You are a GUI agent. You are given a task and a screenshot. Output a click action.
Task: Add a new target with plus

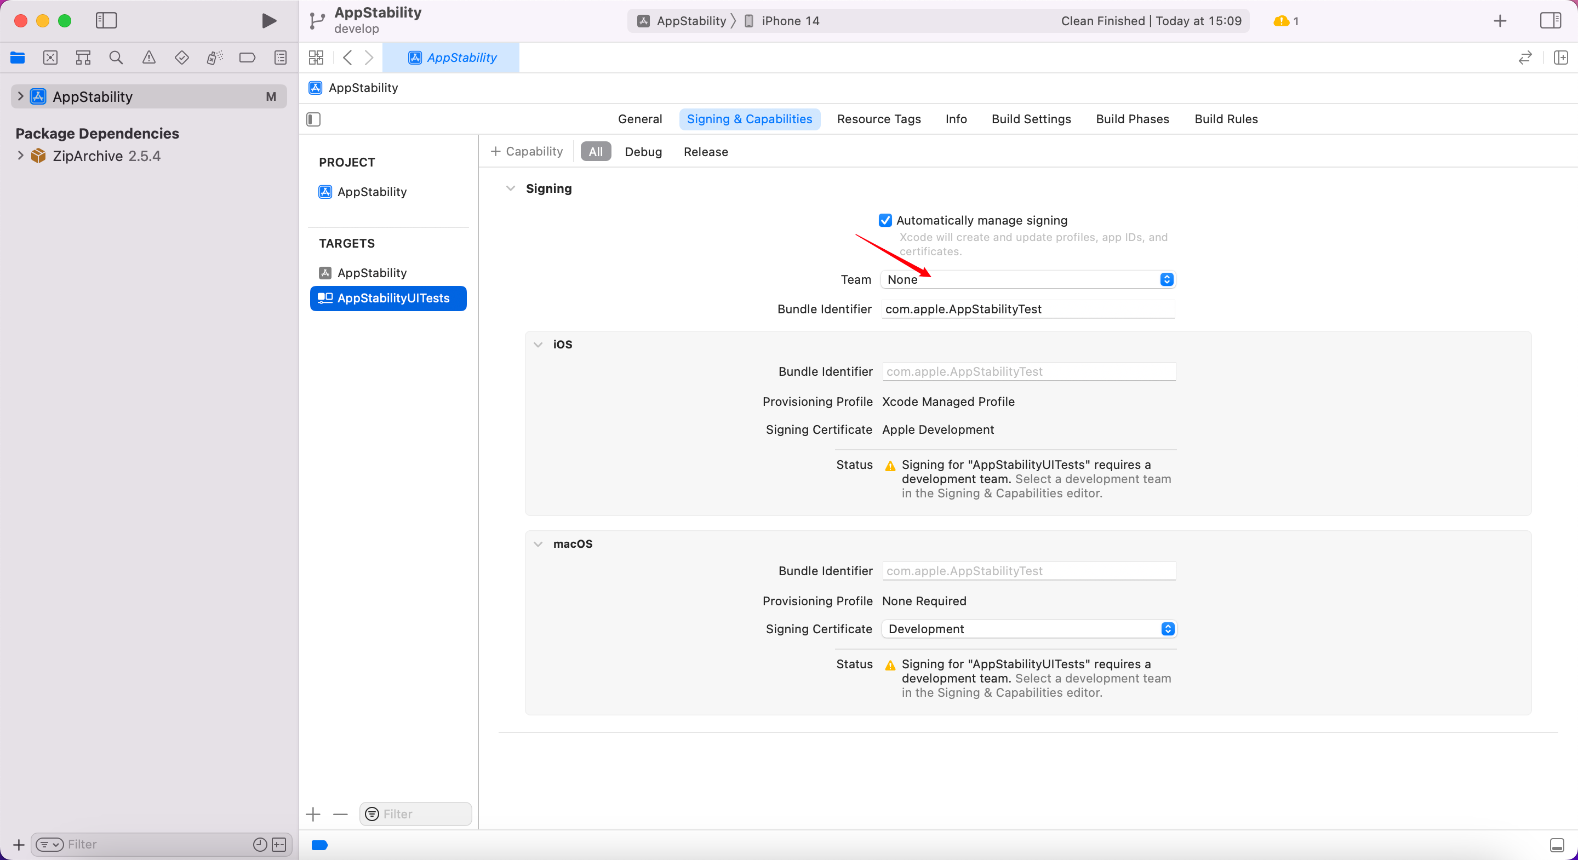click(313, 814)
